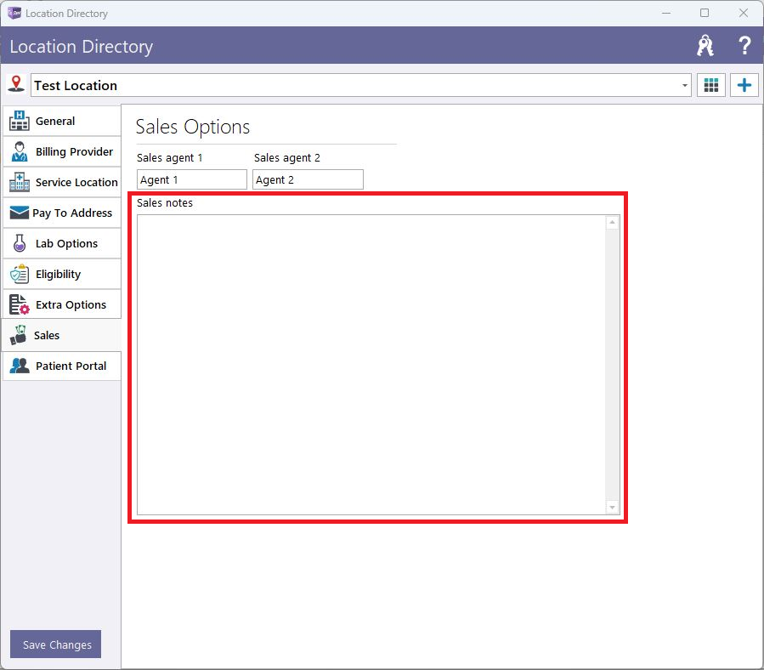Open the General tab
Screen dimensions: 764x670
coord(62,121)
